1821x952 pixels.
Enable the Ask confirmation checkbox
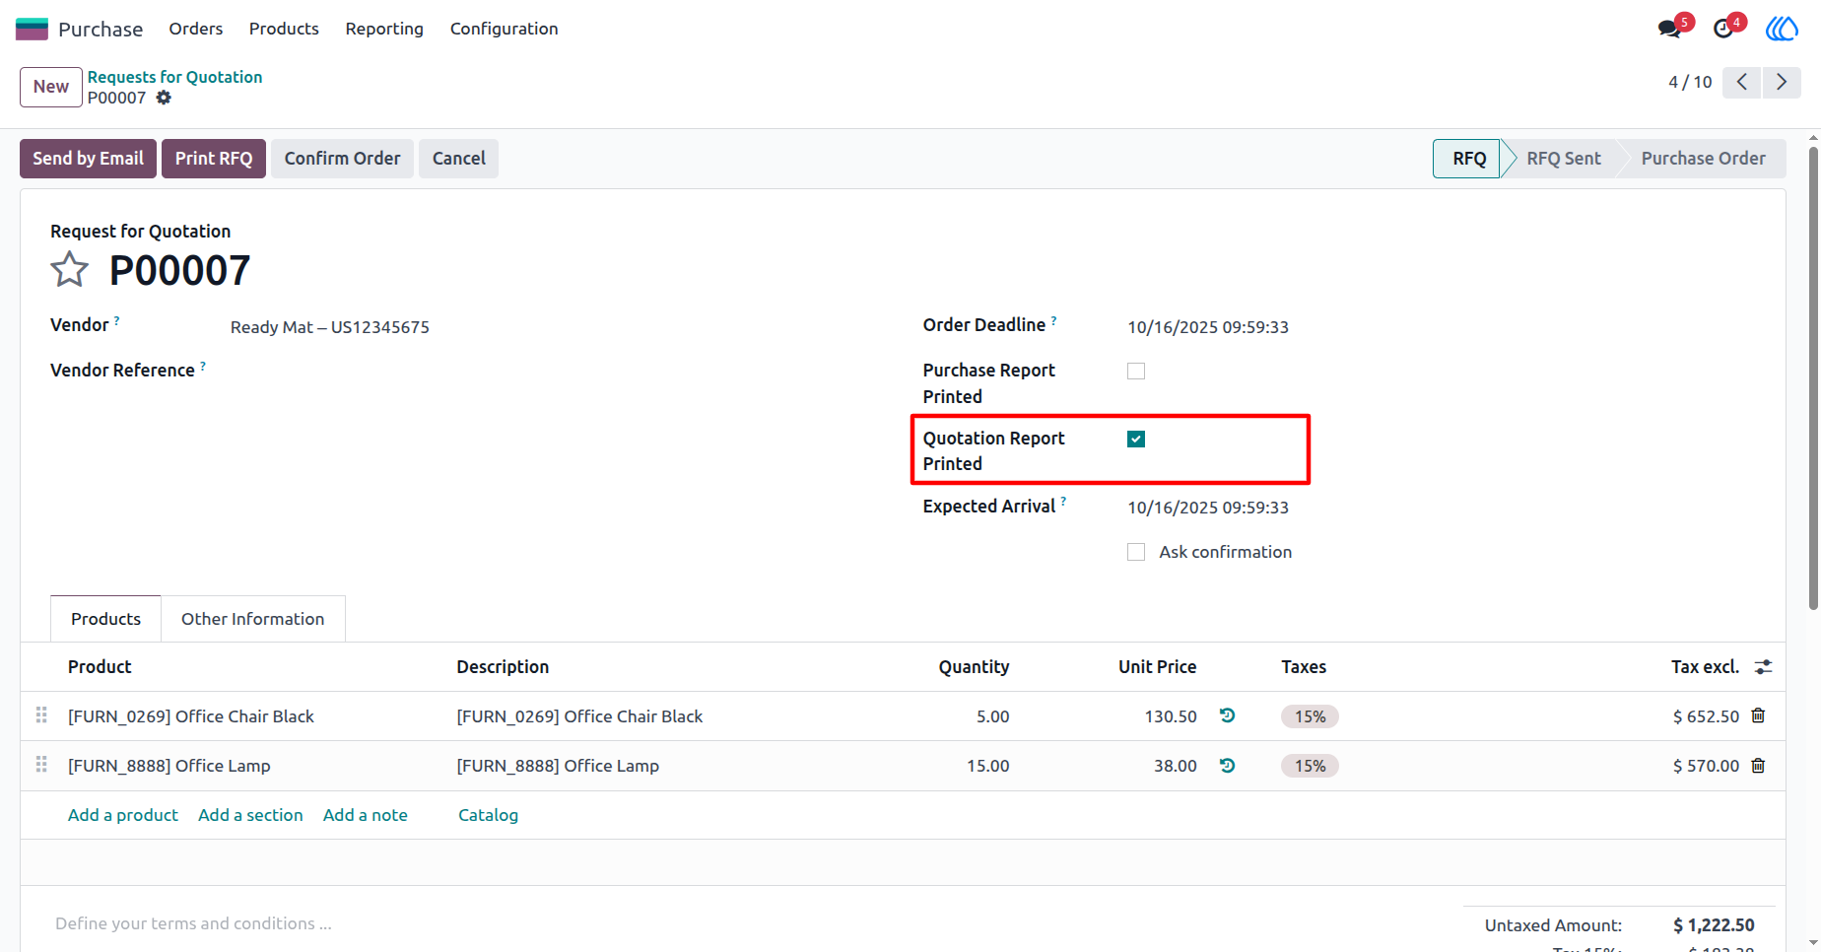(1136, 553)
